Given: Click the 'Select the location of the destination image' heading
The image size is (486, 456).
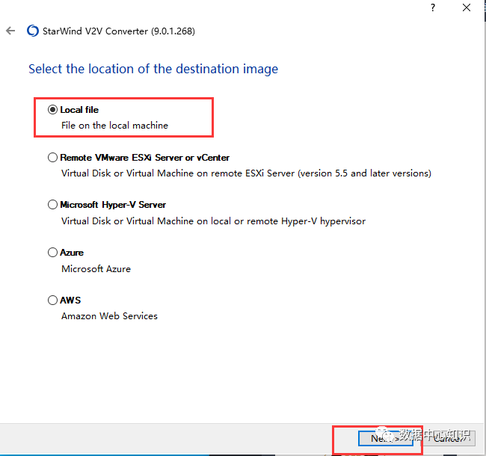Looking at the screenshot, I should (153, 69).
